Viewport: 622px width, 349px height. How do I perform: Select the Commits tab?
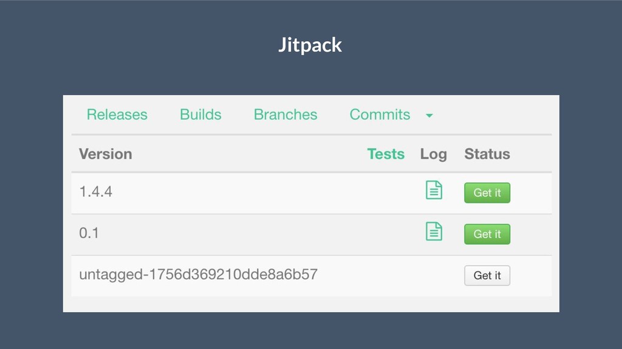pos(380,115)
